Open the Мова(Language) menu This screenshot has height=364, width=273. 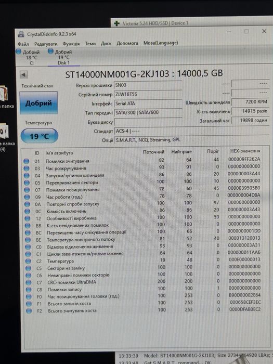(x=161, y=43)
